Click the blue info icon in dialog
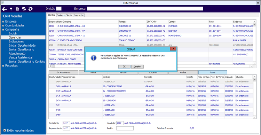The width and height of the screenshot is (261, 135). tap(94, 58)
